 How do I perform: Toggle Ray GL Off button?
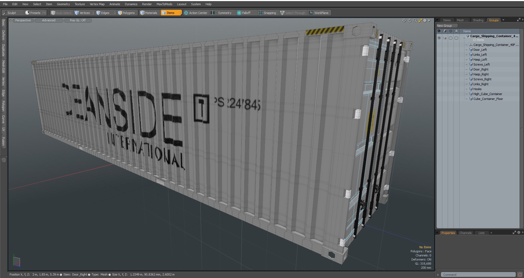pos(78,20)
